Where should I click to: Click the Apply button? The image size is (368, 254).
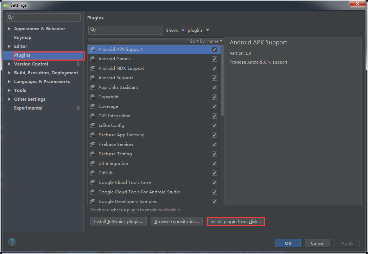[x=347, y=243]
